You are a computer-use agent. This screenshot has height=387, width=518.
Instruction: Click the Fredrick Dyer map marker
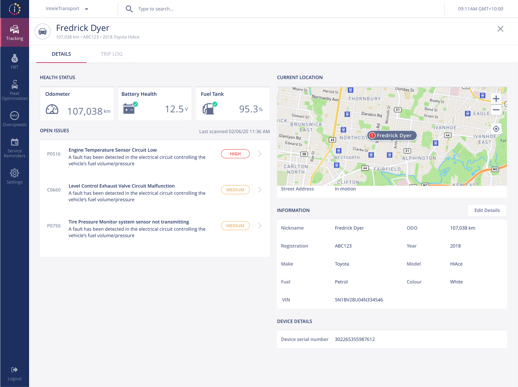[391, 135]
